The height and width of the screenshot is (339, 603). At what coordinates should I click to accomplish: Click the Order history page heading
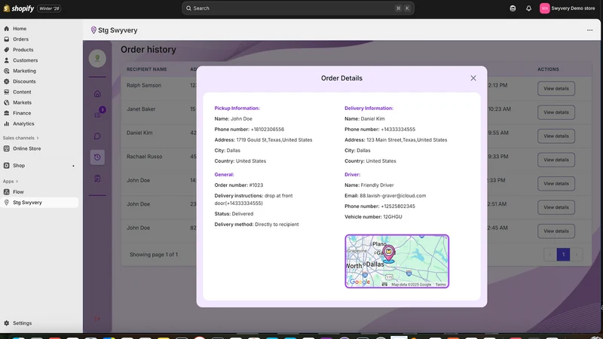coord(148,50)
